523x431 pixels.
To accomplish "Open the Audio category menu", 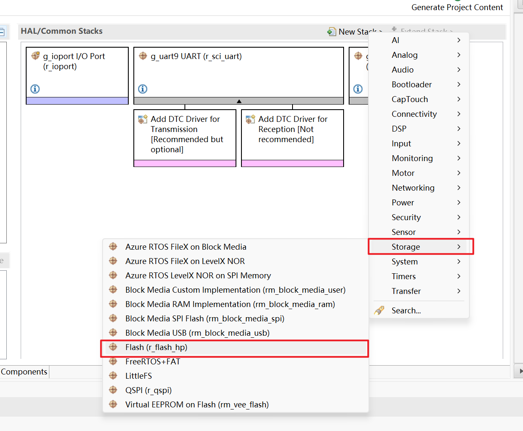I will click(x=419, y=70).
